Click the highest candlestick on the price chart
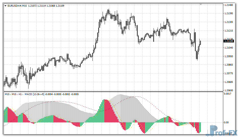 [x=108, y=12]
